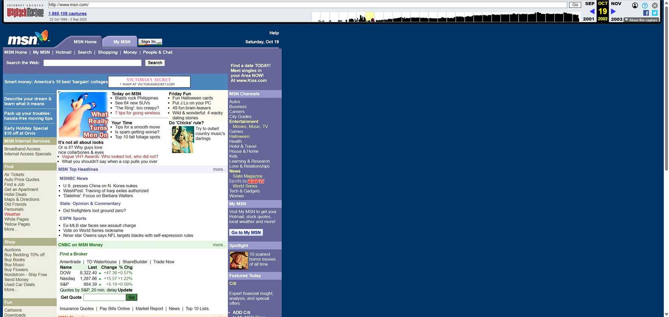Viewport: 669px width, 317px height.
Task: Click the MSN butterfly logo
Action: pyautogui.click(x=28, y=38)
